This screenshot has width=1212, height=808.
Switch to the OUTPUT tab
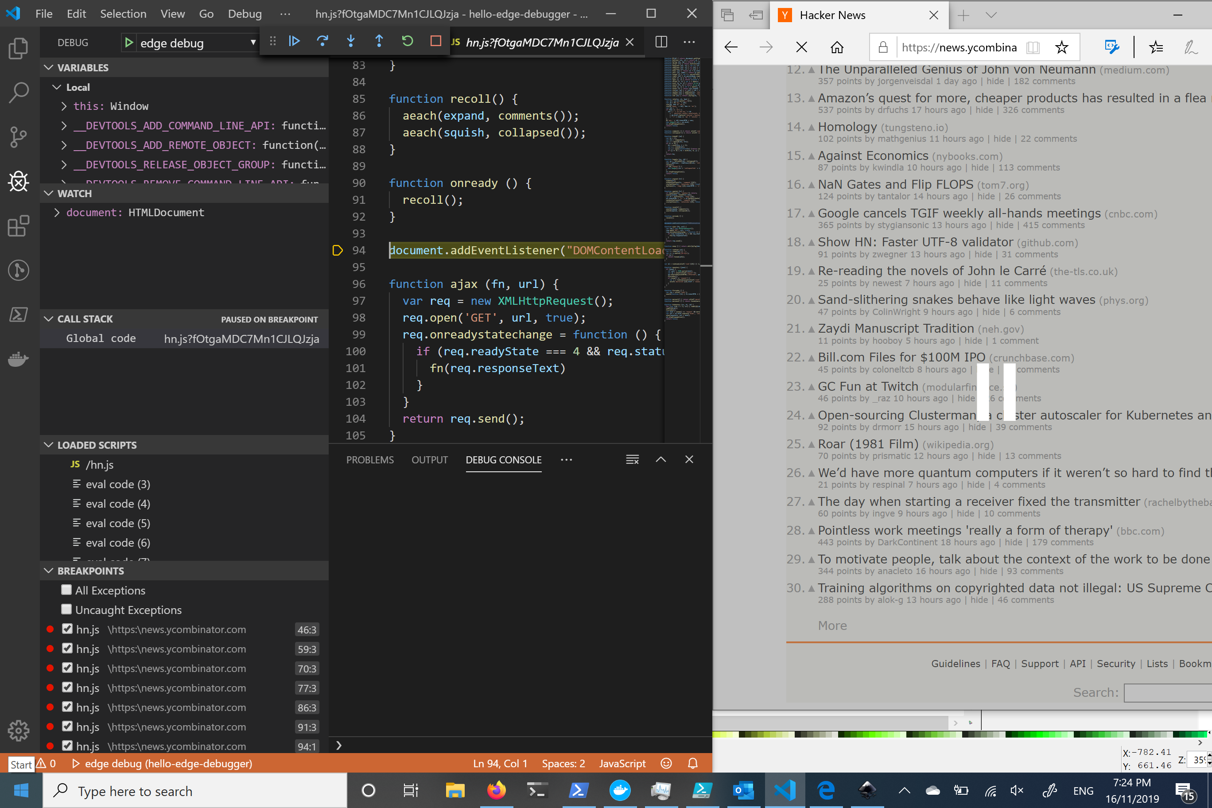pos(430,460)
